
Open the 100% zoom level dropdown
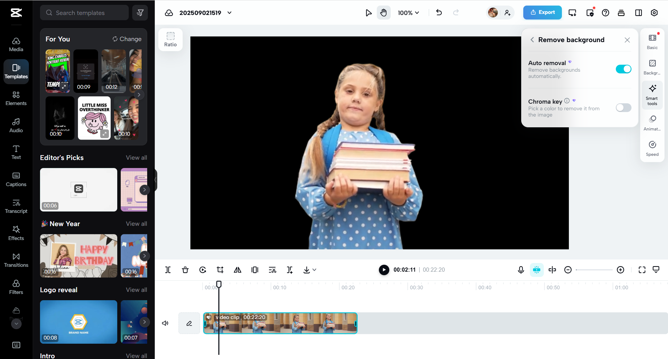pyautogui.click(x=408, y=13)
